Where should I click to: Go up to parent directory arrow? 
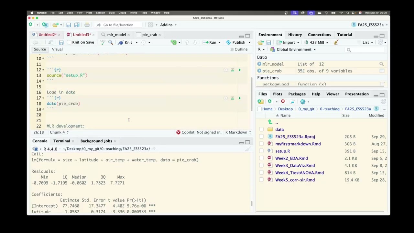click(x=270, y=122)
